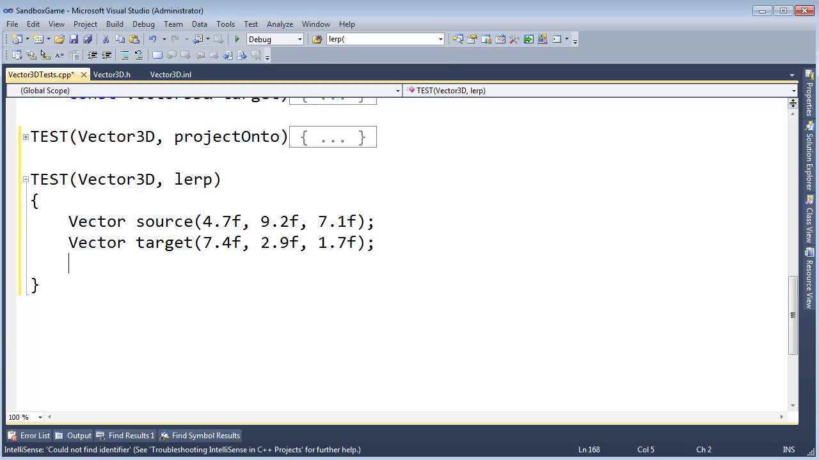The height and width of the screenshot is (460, 819).
Task: Click the Navigate Backward icon
Action: (198, 39)
